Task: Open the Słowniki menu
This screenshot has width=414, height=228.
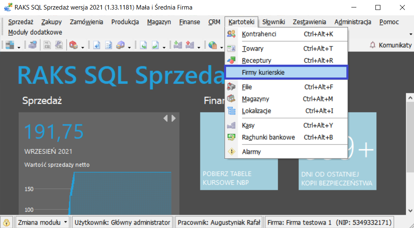Action: 273,22
